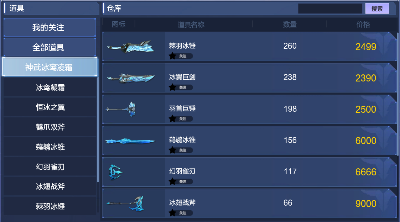Viewport: 400px width, 222px height.
Task: Click the sidebar list scrollbar
Action: [x=98, y=129]
